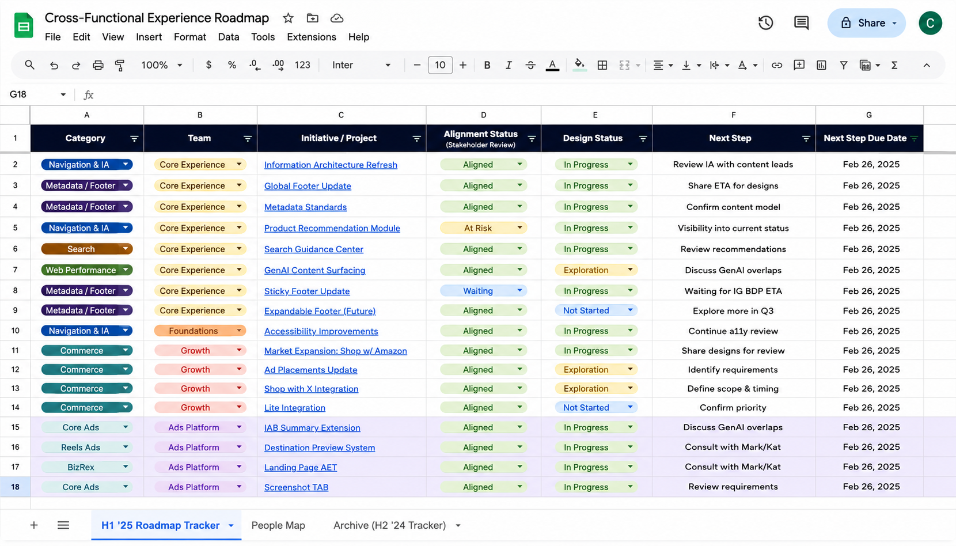Activate the paint format tool

[120, 65]
